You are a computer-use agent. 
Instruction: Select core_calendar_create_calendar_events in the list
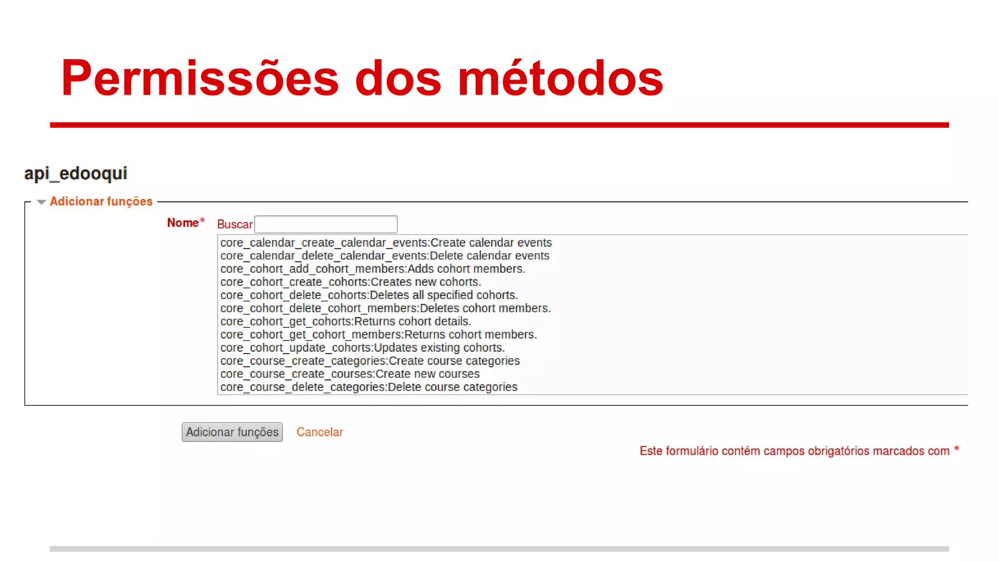(592, 242)
